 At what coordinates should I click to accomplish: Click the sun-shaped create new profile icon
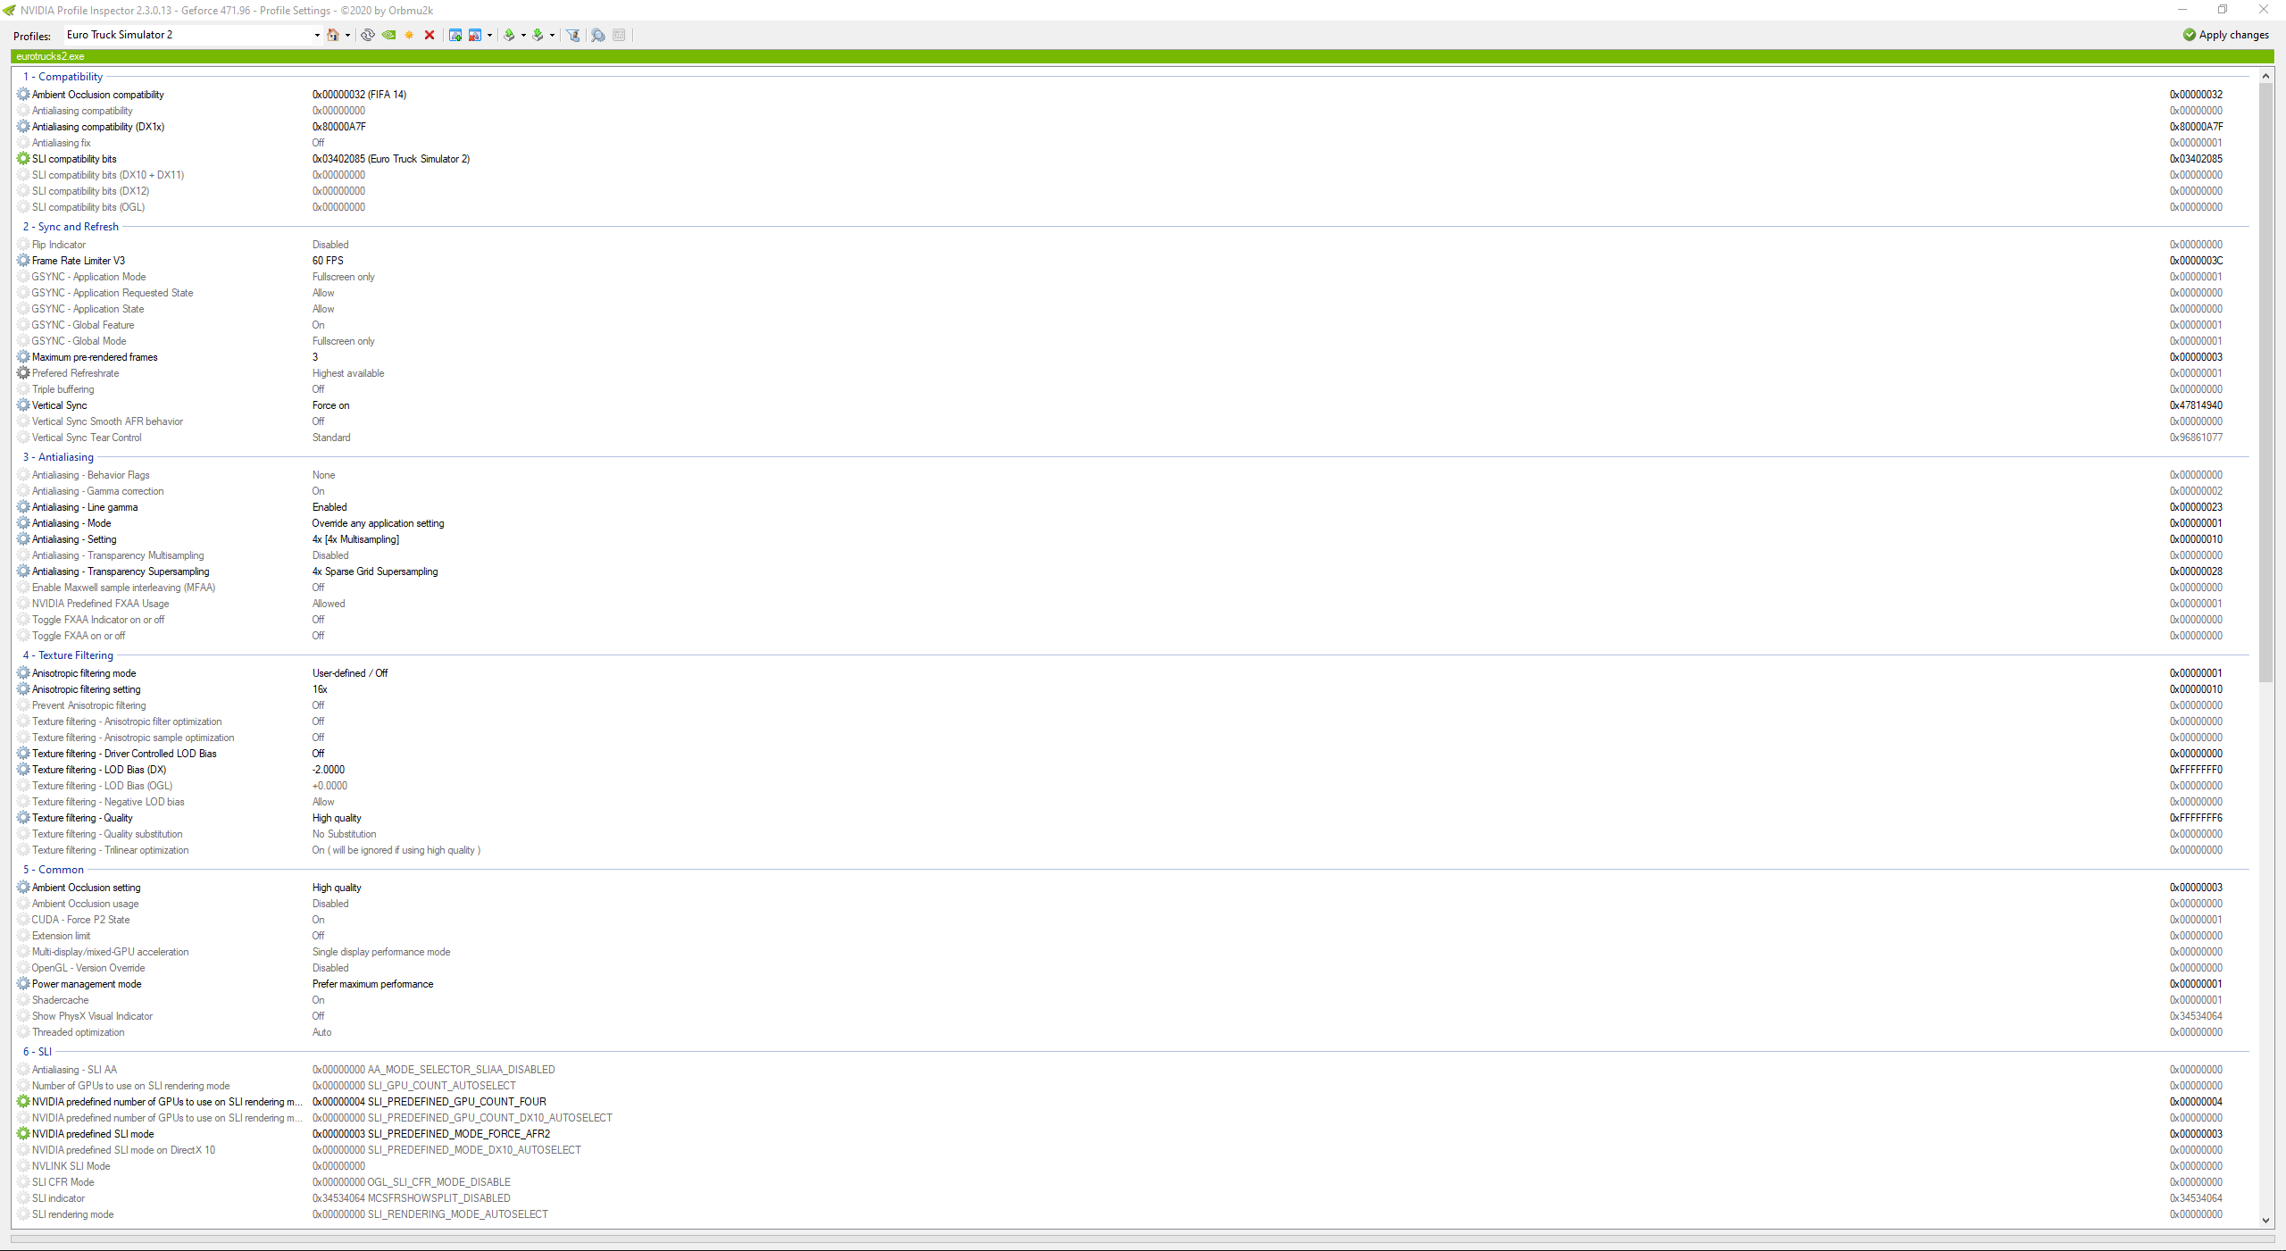409,35
